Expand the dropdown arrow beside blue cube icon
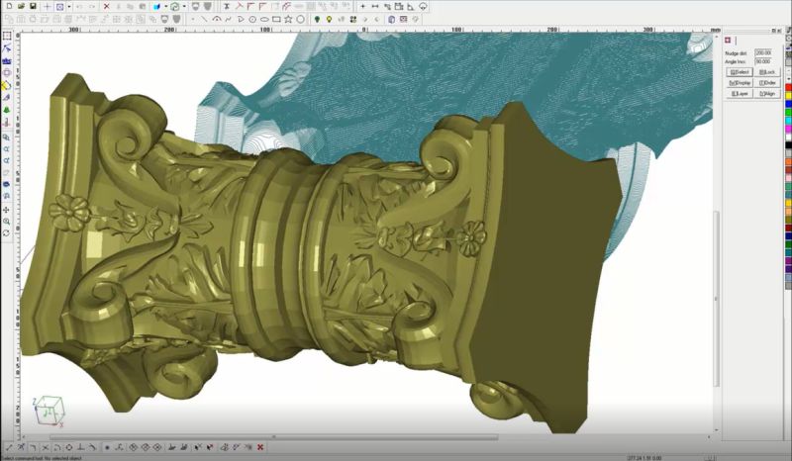 (x=167, y=6)
